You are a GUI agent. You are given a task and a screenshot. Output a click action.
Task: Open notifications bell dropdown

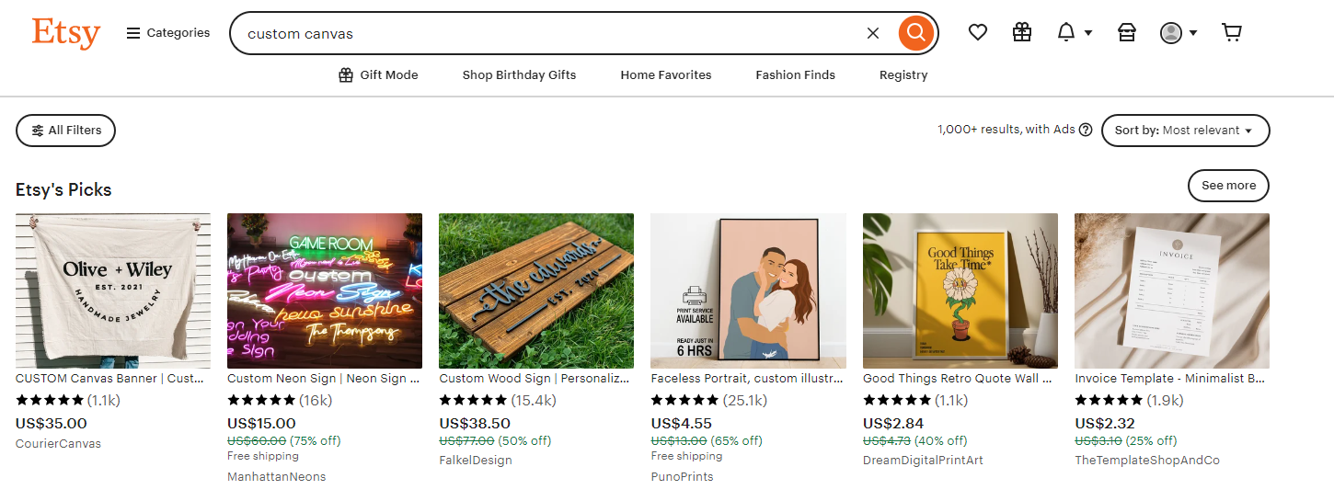[x=1075, y=33]
